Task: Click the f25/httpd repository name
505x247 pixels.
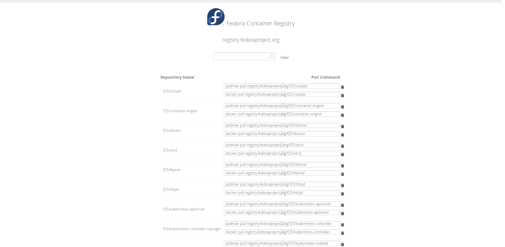Action: click(x=171, y=190)
